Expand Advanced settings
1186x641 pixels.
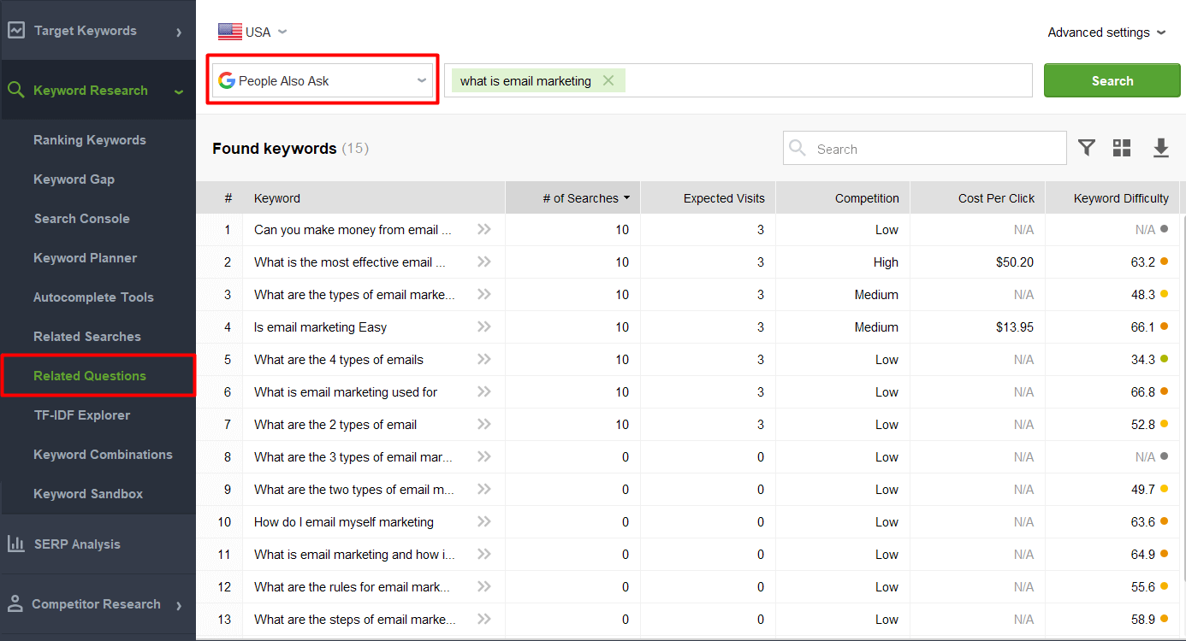1106,32
